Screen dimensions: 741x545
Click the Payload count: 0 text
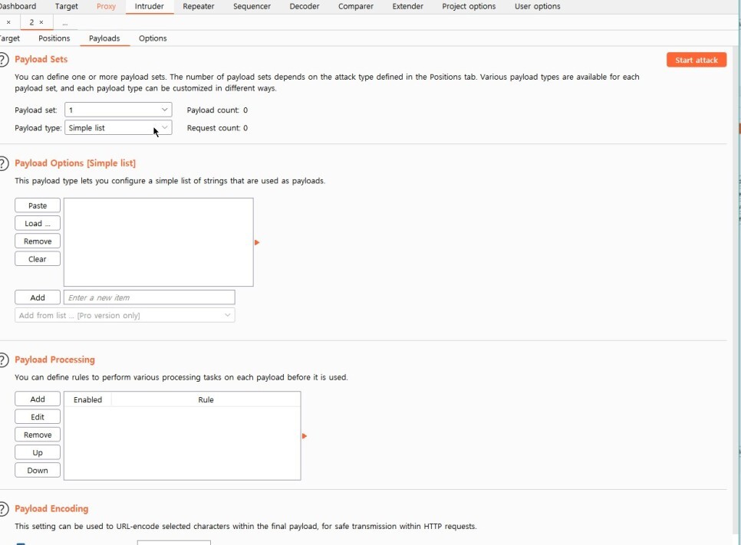pos(217,110)
